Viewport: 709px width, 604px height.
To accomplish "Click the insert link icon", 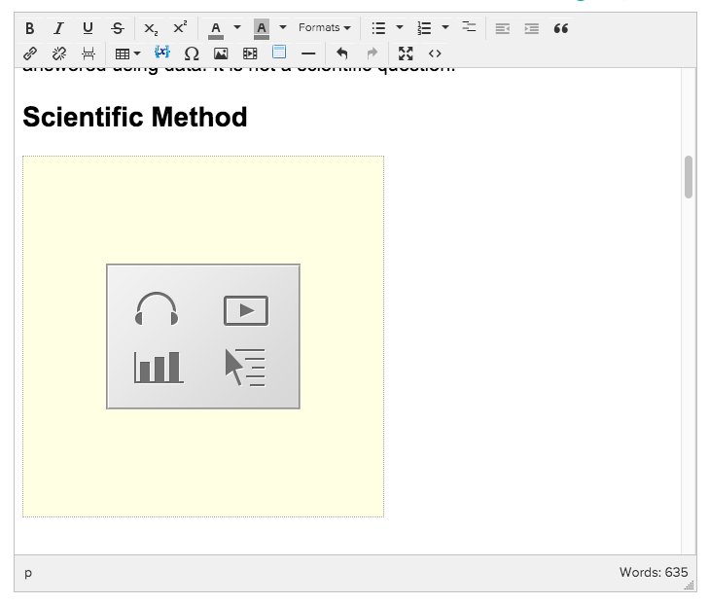I will coord(29,53).
